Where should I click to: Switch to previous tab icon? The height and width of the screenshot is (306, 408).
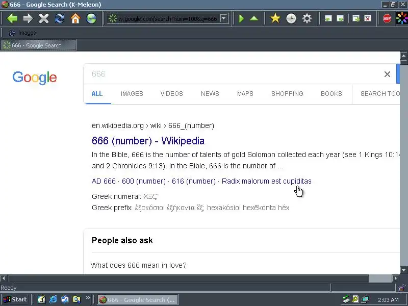(328, 18)
